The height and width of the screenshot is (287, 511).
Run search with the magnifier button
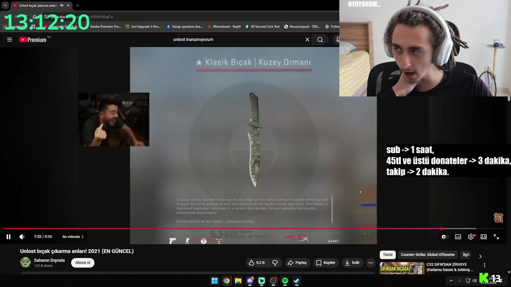(320, 39)
